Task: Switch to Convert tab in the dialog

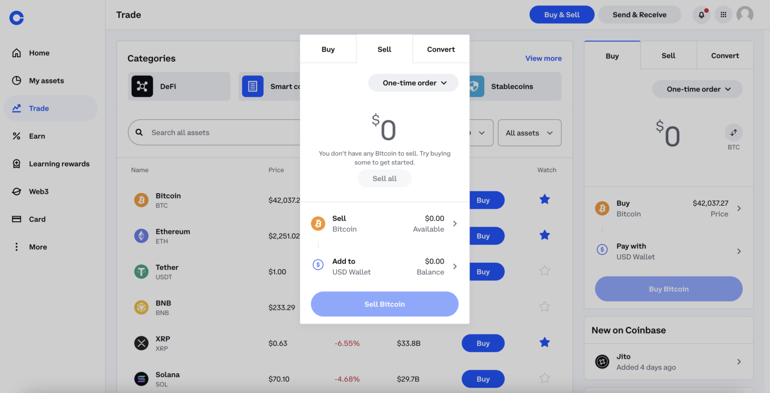Action: pos(441,49)
